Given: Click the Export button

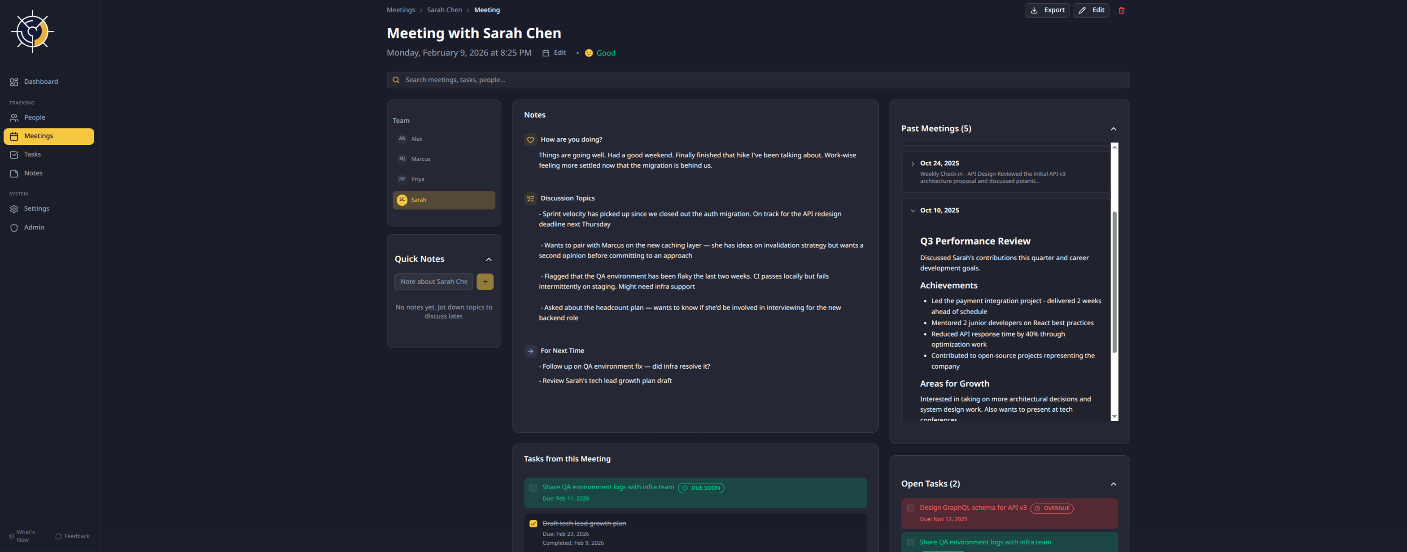Looking at the screenshot, I should (x=1047, y=10).
